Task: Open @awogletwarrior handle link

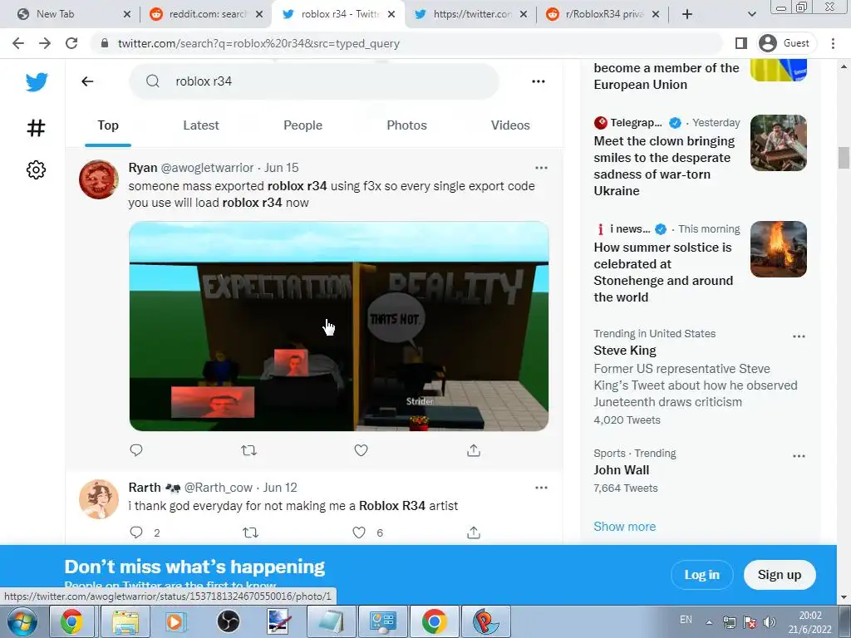Action: pyautogui.click(x=207, y=168)
